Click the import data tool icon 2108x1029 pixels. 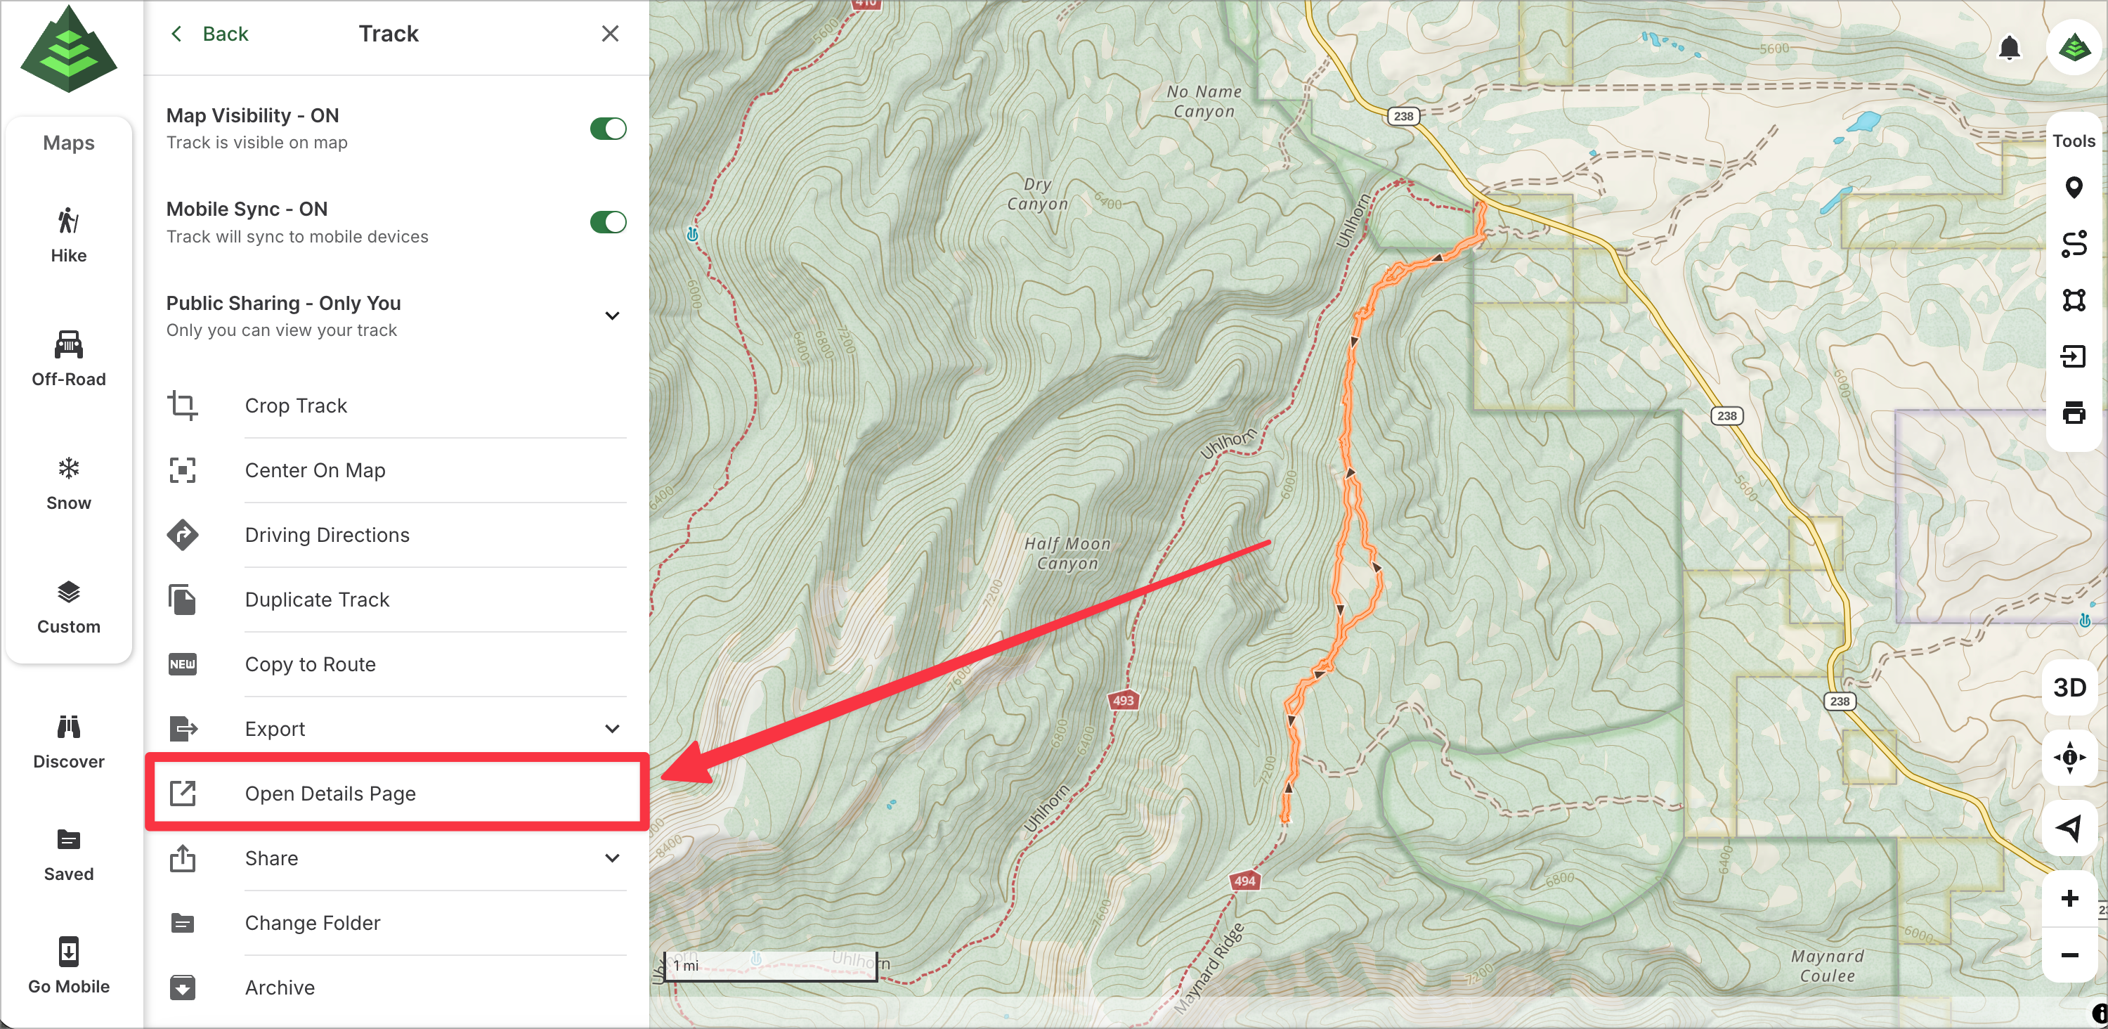(x=2073, y=356)
